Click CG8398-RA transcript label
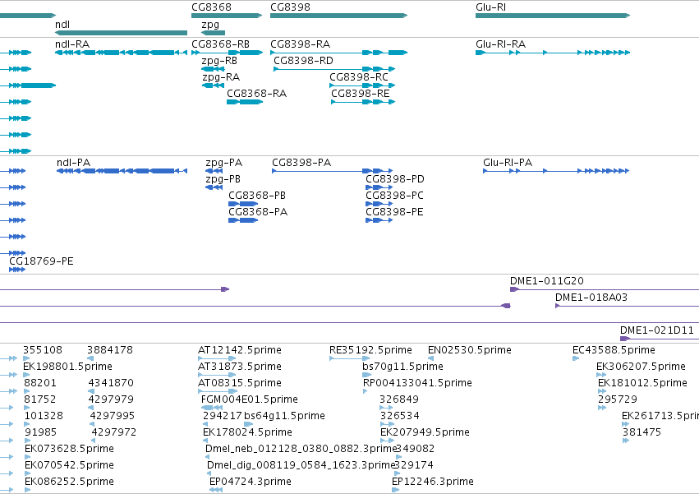The image size is (699, 494). point(301,44)
